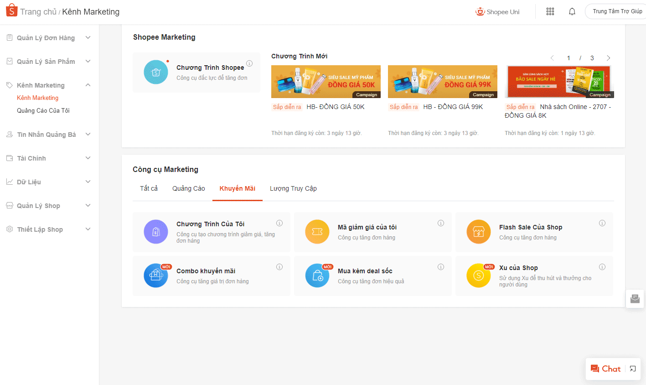This screenshot has width=646, height=385.
Task: Click the Chat speech bubble icon
Action: click(595, 369)
